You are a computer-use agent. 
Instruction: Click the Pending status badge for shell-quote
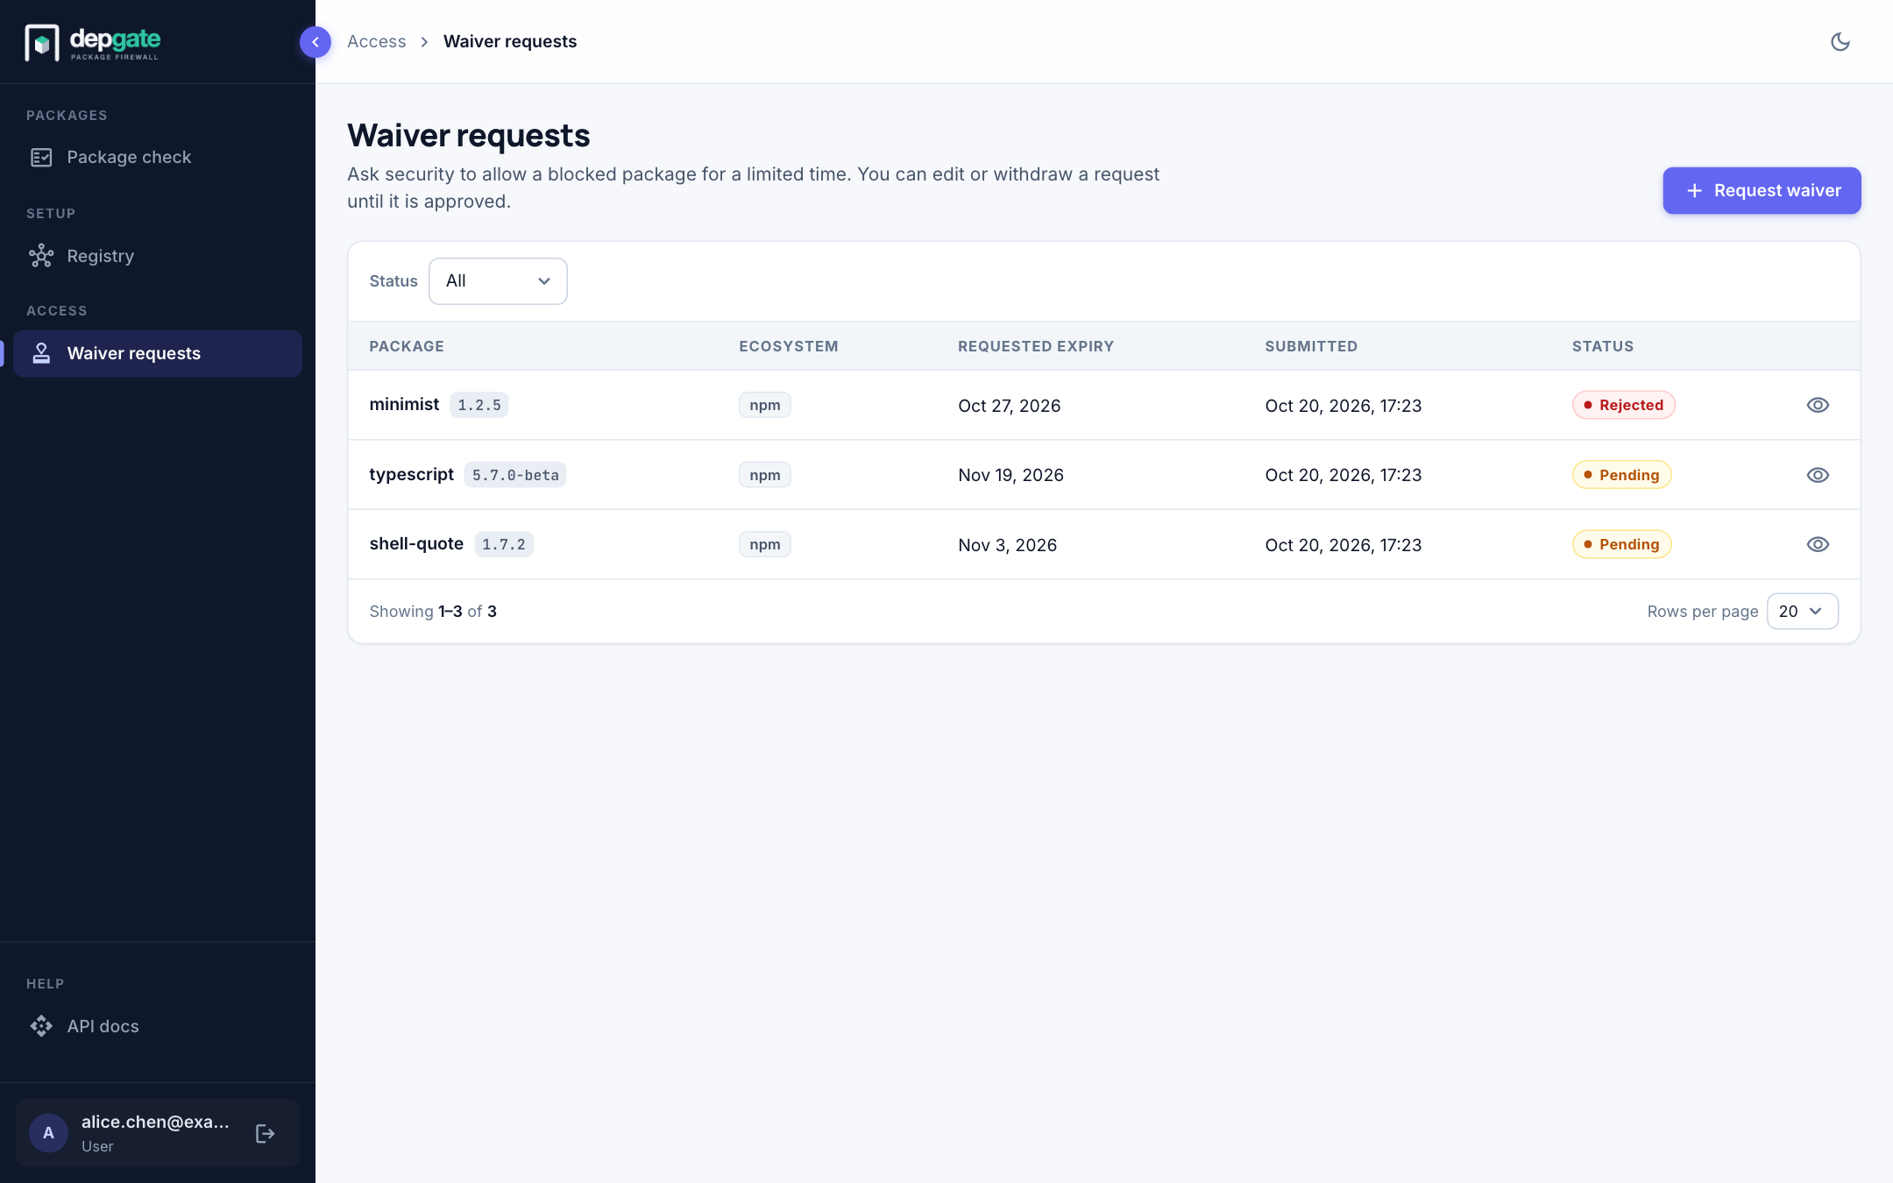tap(1621, 544)
